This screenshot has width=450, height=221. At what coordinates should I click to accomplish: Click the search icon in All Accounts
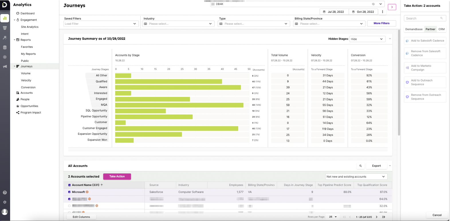pos(360,166)
